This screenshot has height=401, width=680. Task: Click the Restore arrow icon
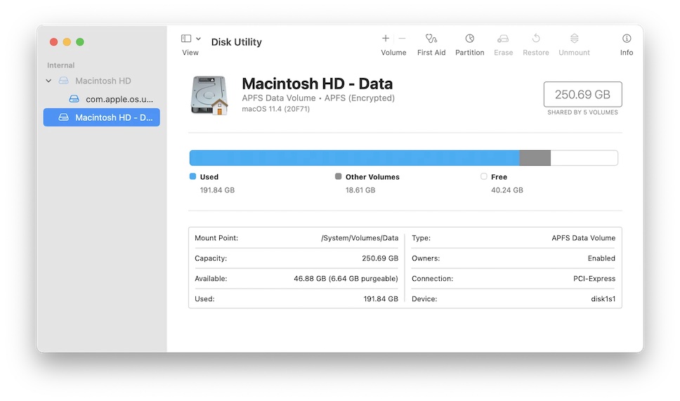coord(536,39)
